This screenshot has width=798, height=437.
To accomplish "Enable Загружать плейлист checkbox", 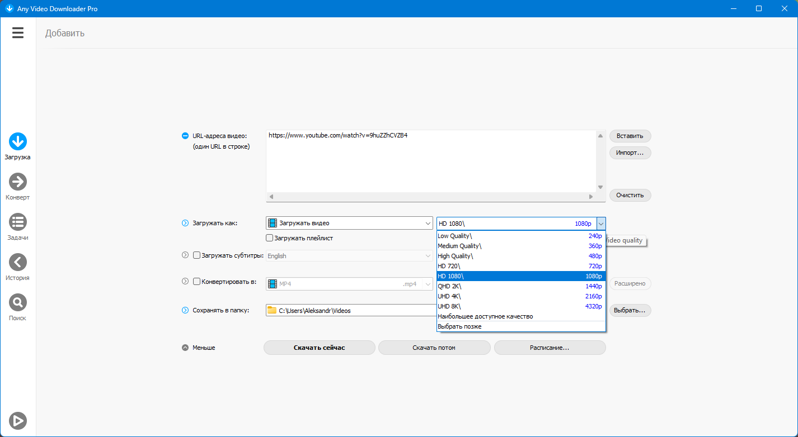I will (270, 238).
